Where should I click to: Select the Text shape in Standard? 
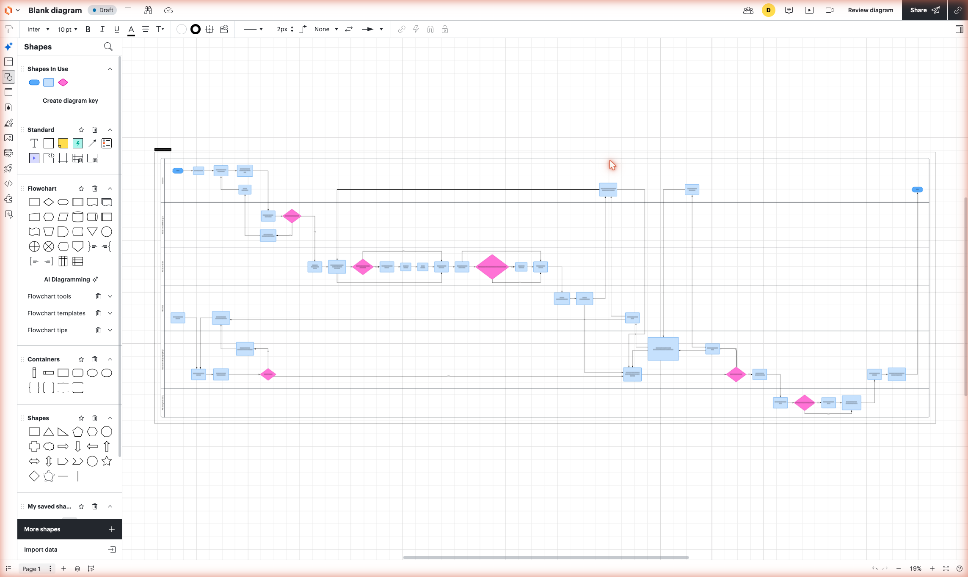[x=34, y=143]
